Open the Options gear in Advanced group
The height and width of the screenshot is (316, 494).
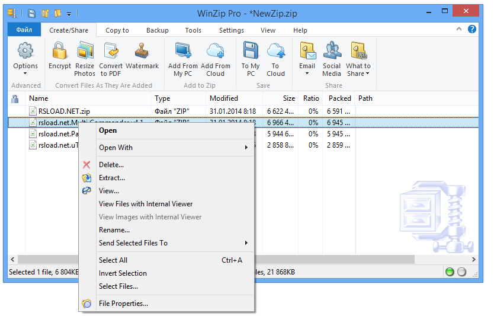point(25,51)
